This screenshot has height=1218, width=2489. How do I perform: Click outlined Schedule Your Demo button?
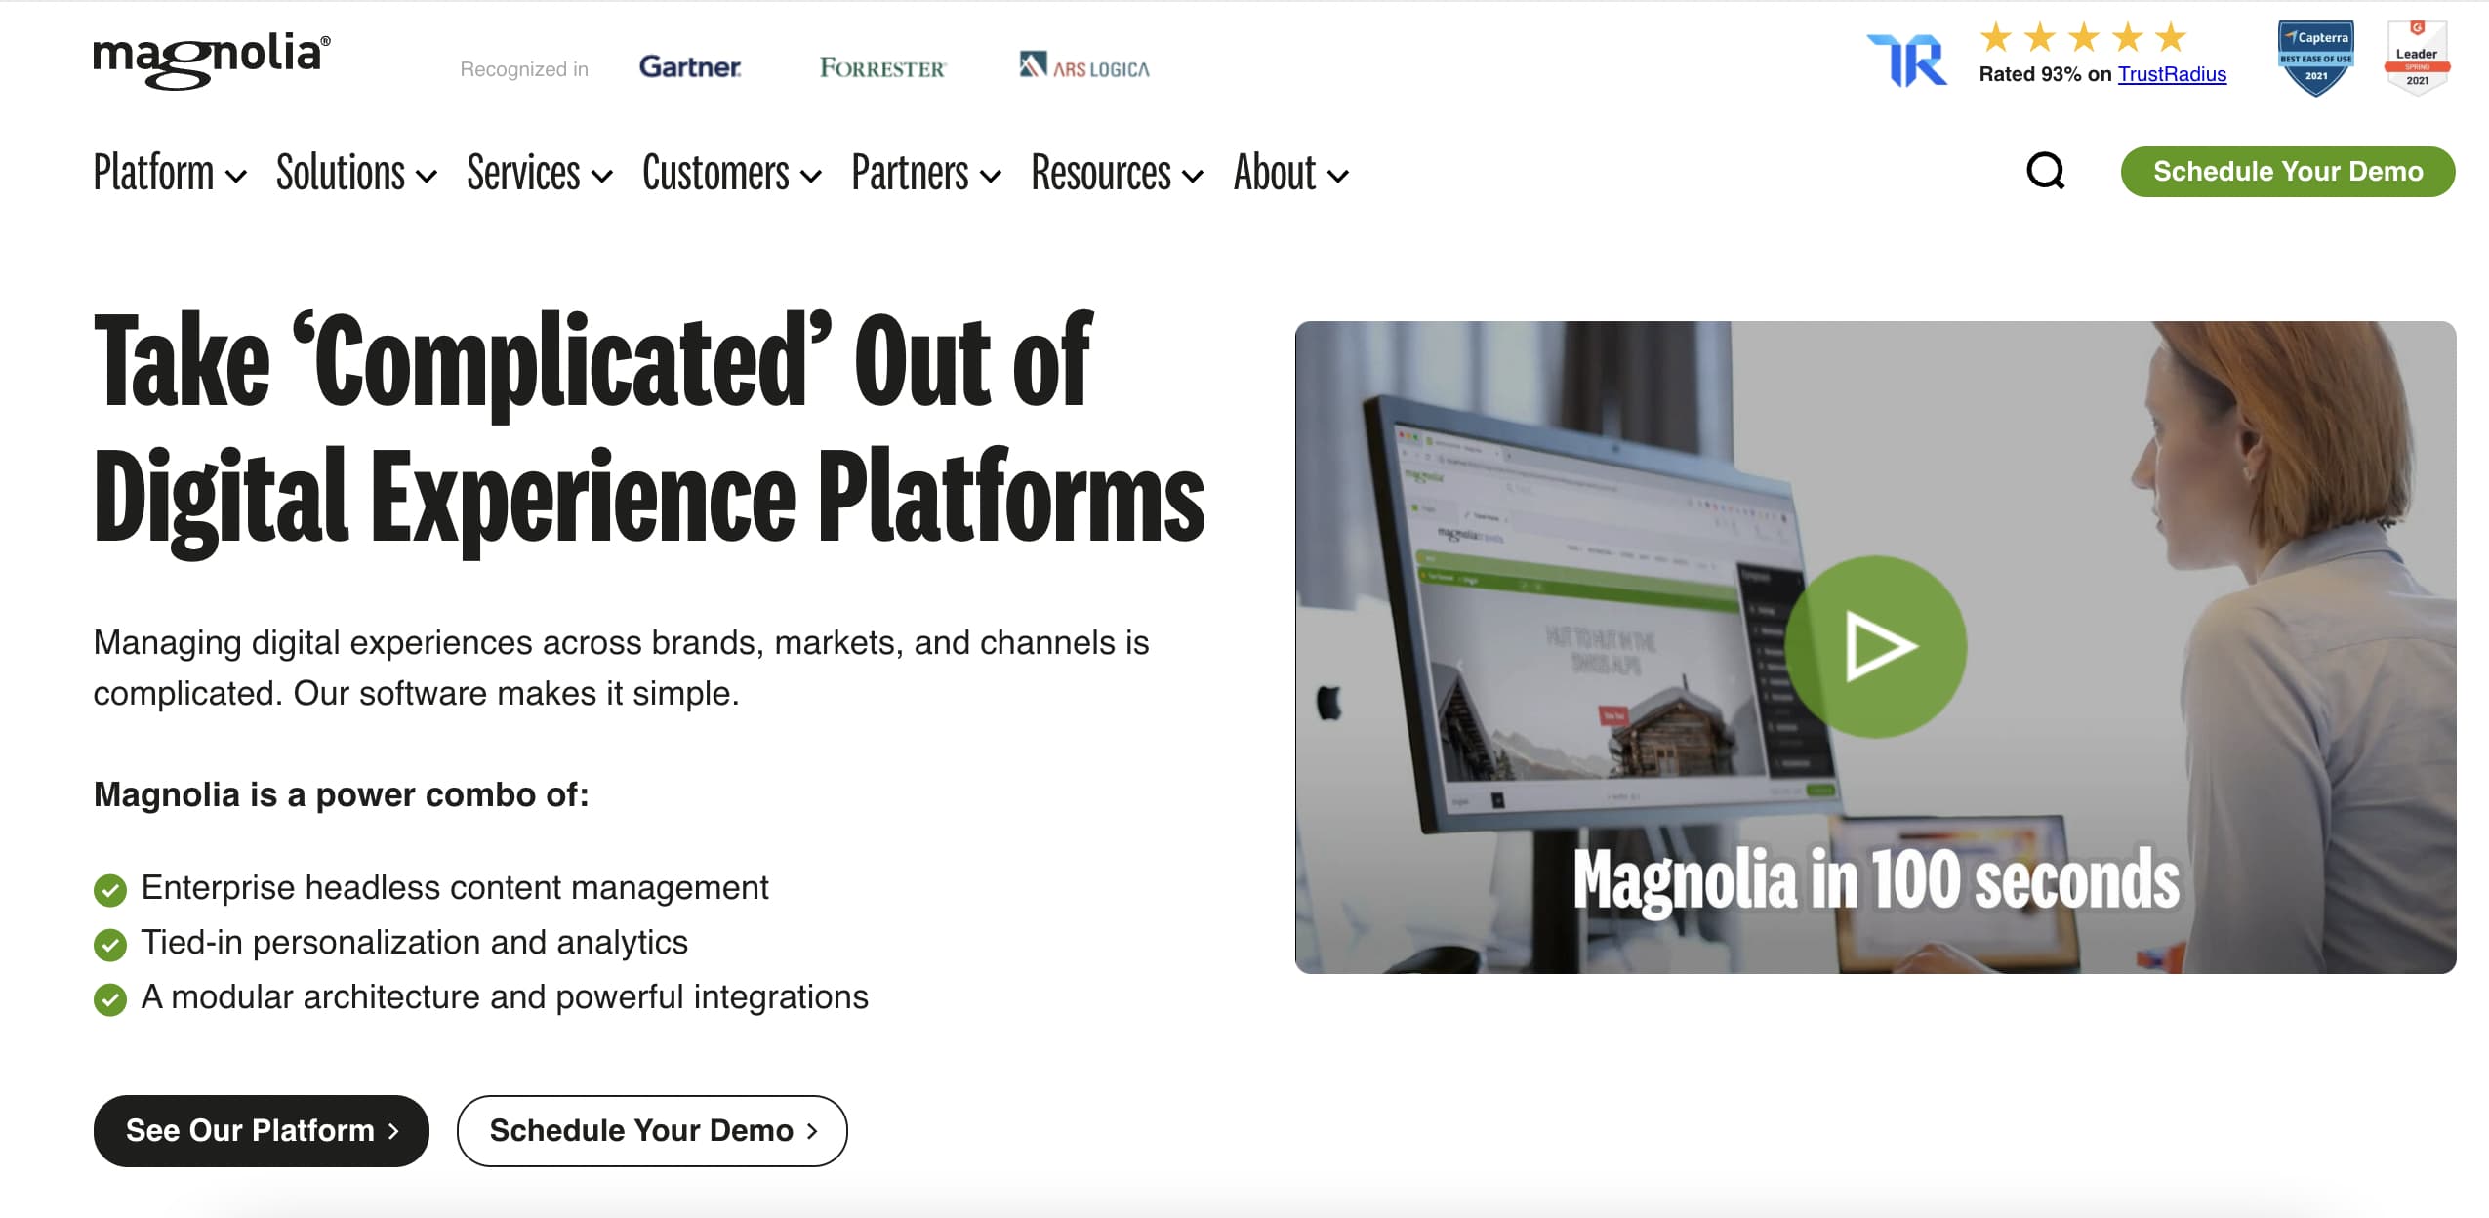point(652,1130)
